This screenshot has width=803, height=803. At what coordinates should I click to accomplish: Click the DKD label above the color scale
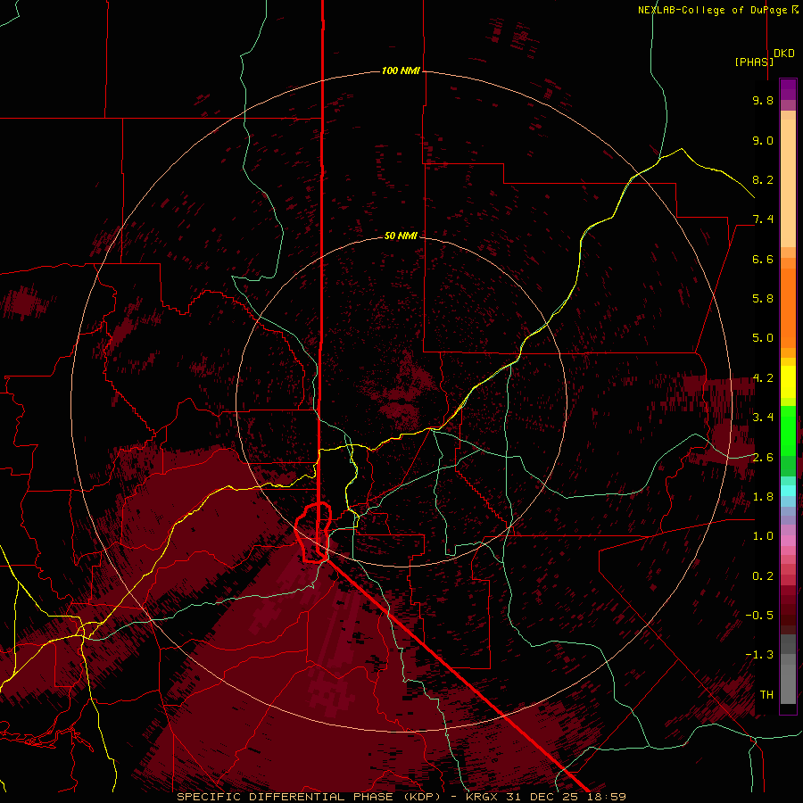pyautogui.click(x=784, y=54)
